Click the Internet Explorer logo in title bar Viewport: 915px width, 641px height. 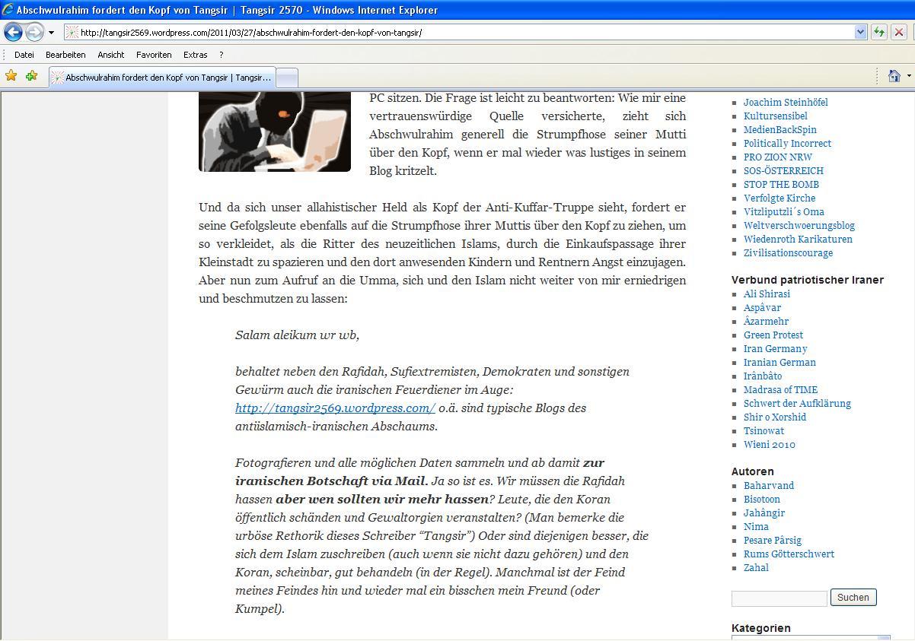pos(8,10)
